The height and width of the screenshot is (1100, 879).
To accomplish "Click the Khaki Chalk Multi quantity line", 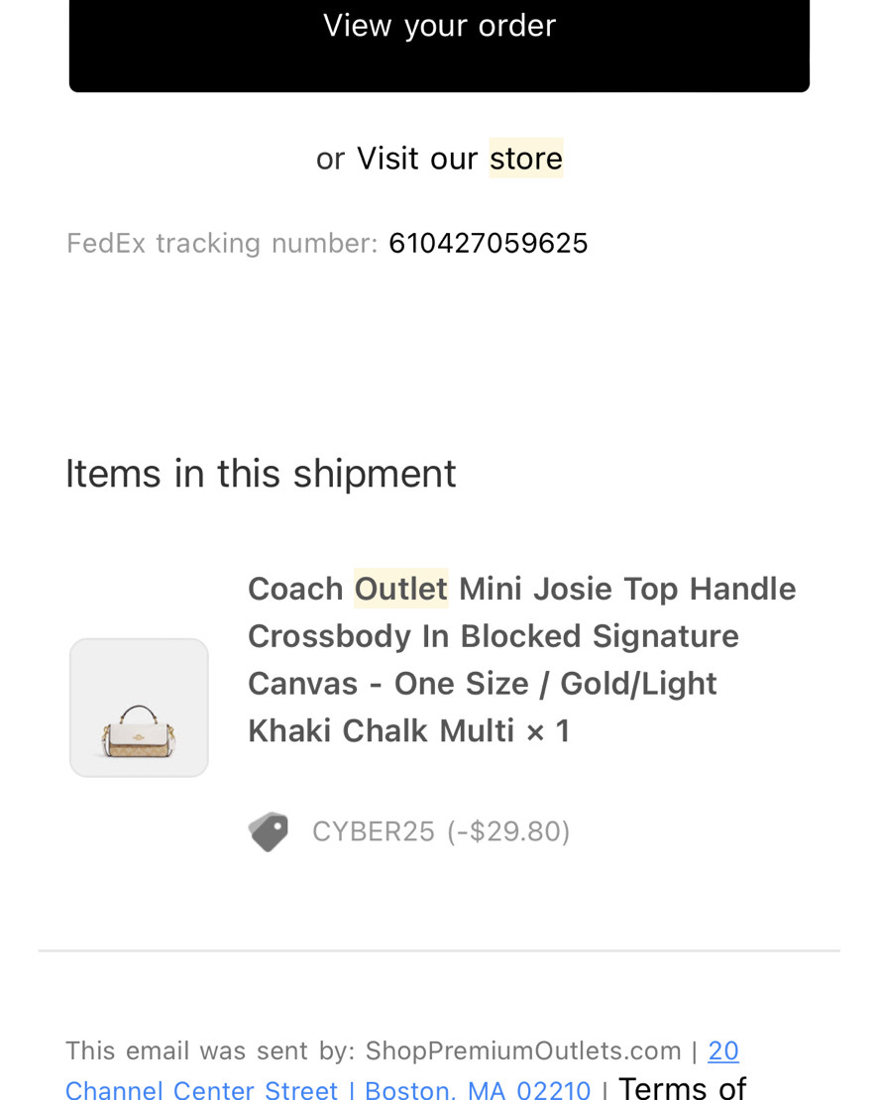I will coord(408,731).
